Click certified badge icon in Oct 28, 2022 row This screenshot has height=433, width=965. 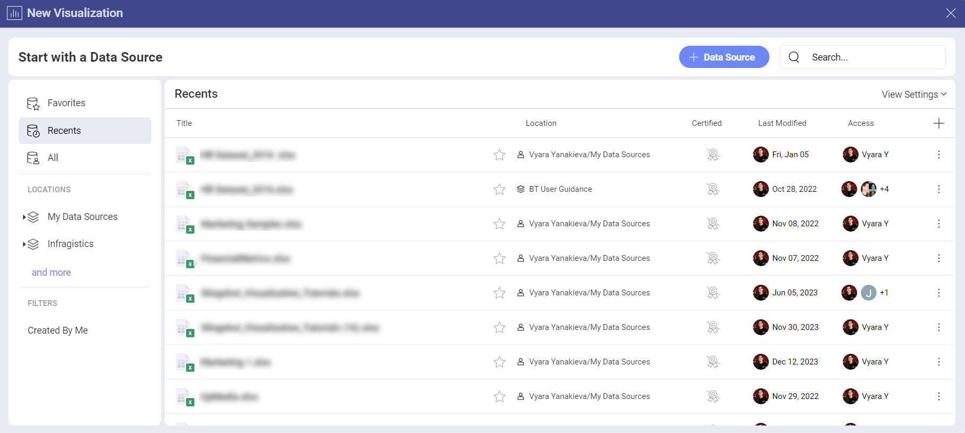click(x=713, y=189)
